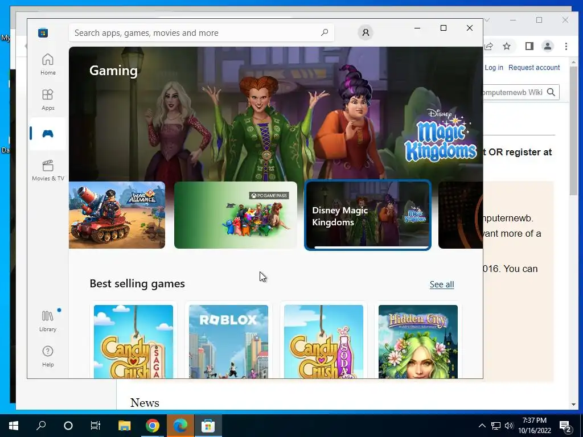Open the volume tray icon
The height and width of the screenshot is (437, 583).
[x=509, y=426]
